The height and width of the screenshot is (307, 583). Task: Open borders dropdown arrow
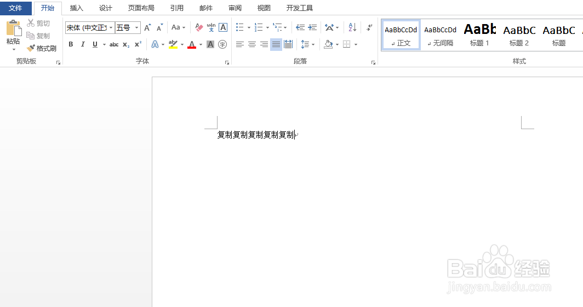click(356, 44)
